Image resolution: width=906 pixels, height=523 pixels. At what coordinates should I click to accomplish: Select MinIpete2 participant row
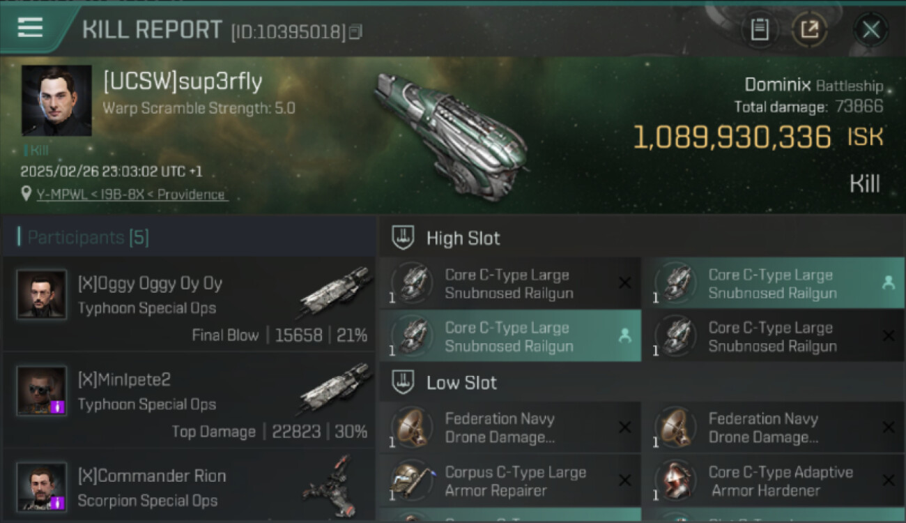tap(190, 401)
